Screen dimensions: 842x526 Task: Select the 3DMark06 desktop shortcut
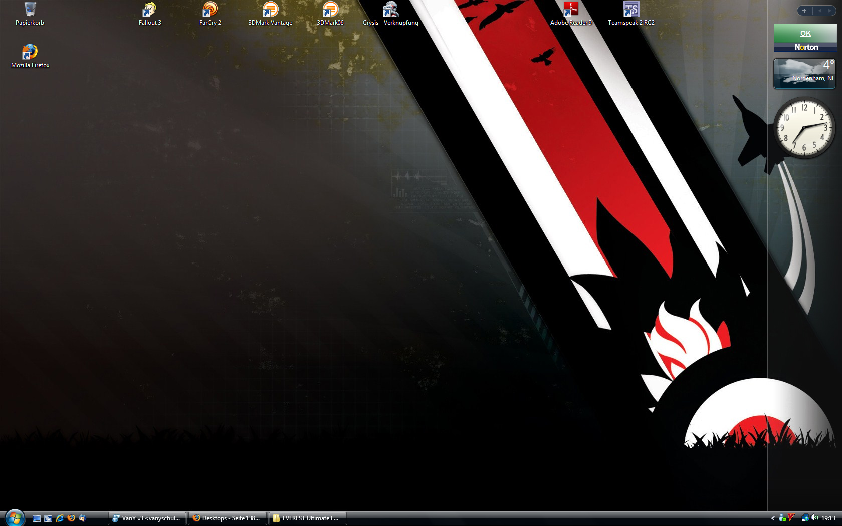click(330, 10)
